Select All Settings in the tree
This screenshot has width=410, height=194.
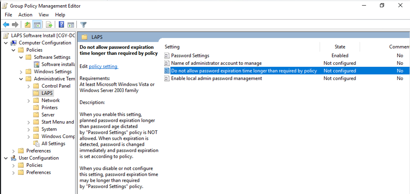[x=53, y=144]
